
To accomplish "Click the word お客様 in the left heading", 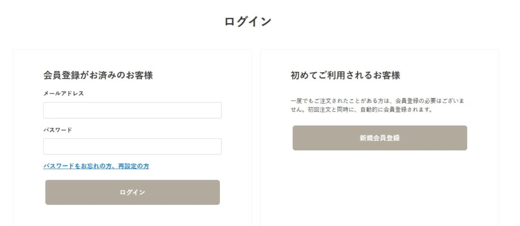I will (x=139, y=75).
